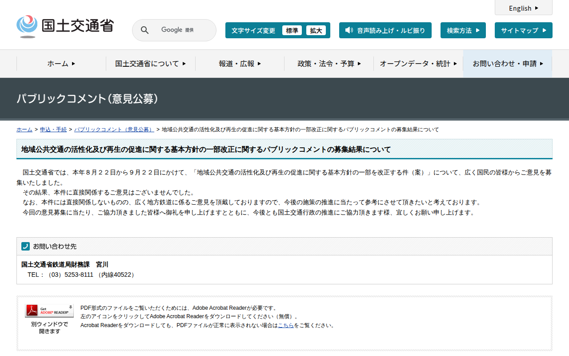Click the search magnifier icon
569x356 pixels.
tap(144, 30)
